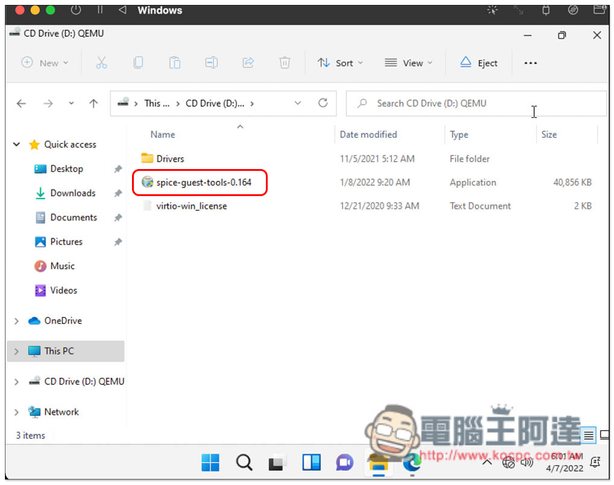The width and height of the screenshot is (614, 485).
Task: Refresh the current folder view
Action: click(323, 103)
